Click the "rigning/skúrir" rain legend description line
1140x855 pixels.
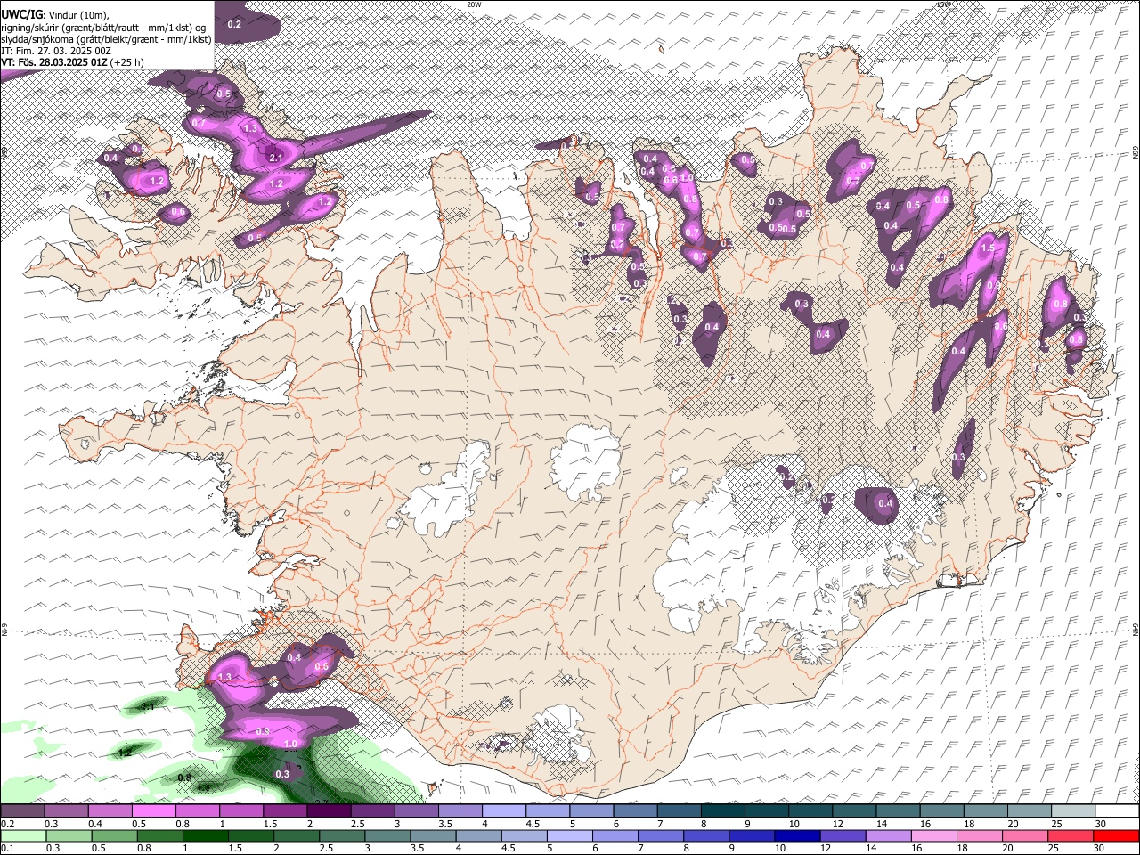(104, 27)
